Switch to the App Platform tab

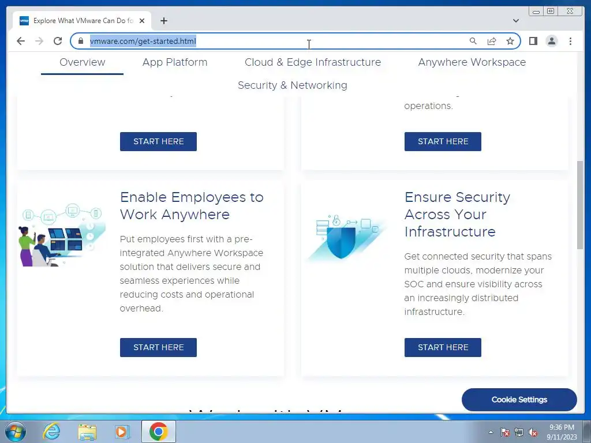tap(175, 62)
